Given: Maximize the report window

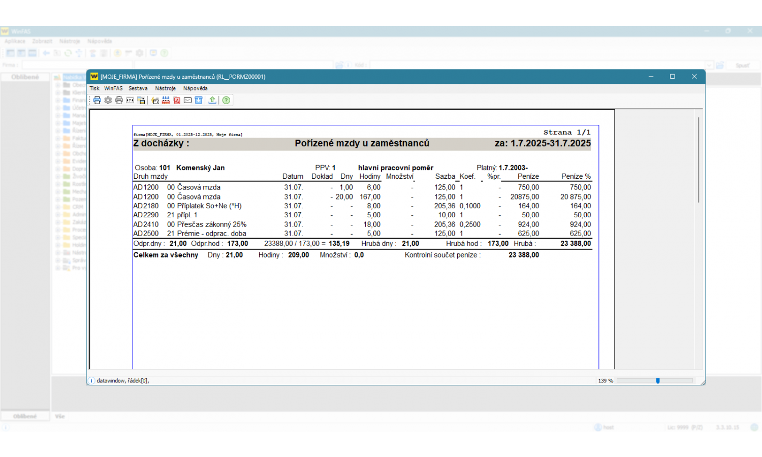Looking at the screenshot, I should (672, 77).
